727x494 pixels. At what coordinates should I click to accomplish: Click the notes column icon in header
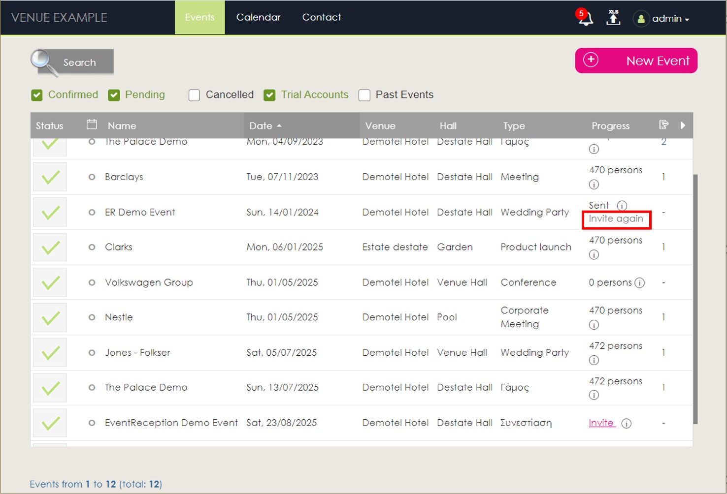point(663,124)
